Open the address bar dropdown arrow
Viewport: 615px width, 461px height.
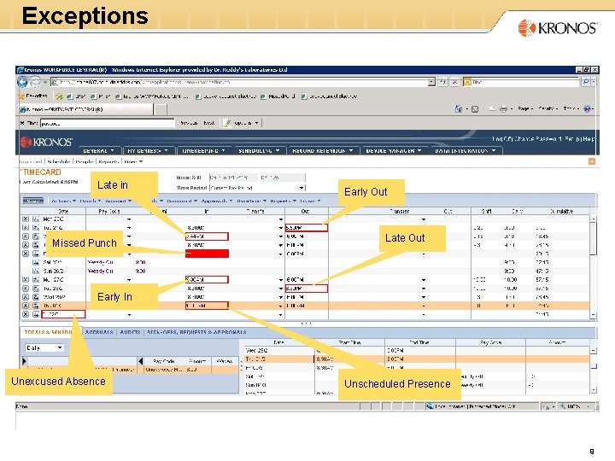point(431,82)
